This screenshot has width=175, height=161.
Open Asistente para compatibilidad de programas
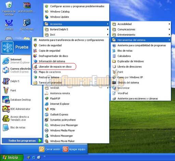pos(141,45)
